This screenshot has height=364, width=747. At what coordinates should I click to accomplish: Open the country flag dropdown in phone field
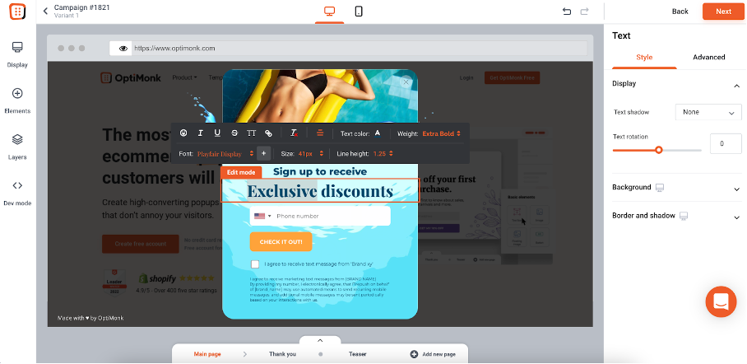[x=262, y=216]
